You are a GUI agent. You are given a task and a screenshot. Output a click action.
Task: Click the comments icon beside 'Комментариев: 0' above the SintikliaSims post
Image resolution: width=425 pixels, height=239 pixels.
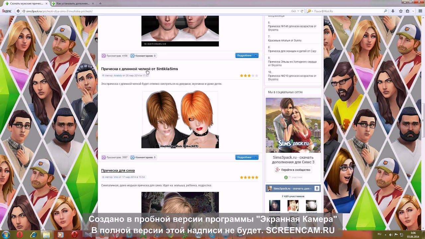pyautogui.click(x=132, y=56)
